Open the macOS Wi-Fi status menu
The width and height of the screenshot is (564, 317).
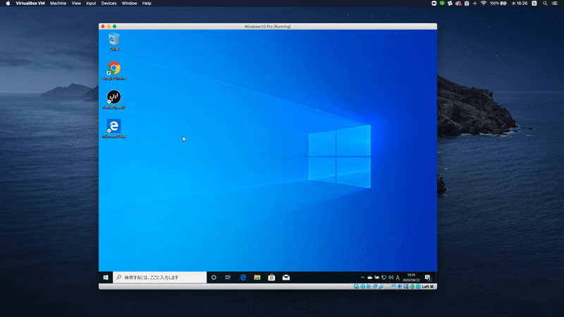(x=484, y=4)
